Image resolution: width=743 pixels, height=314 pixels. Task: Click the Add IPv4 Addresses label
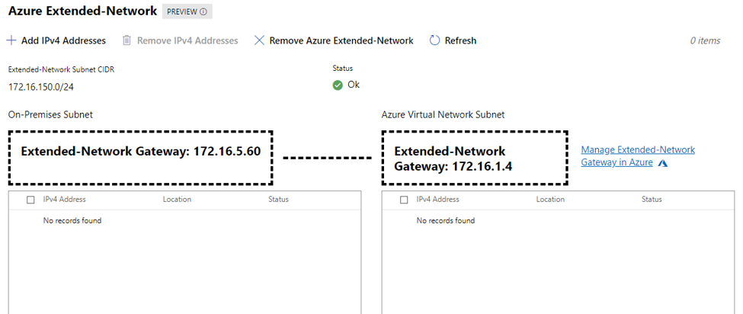(x=63, y=40)
